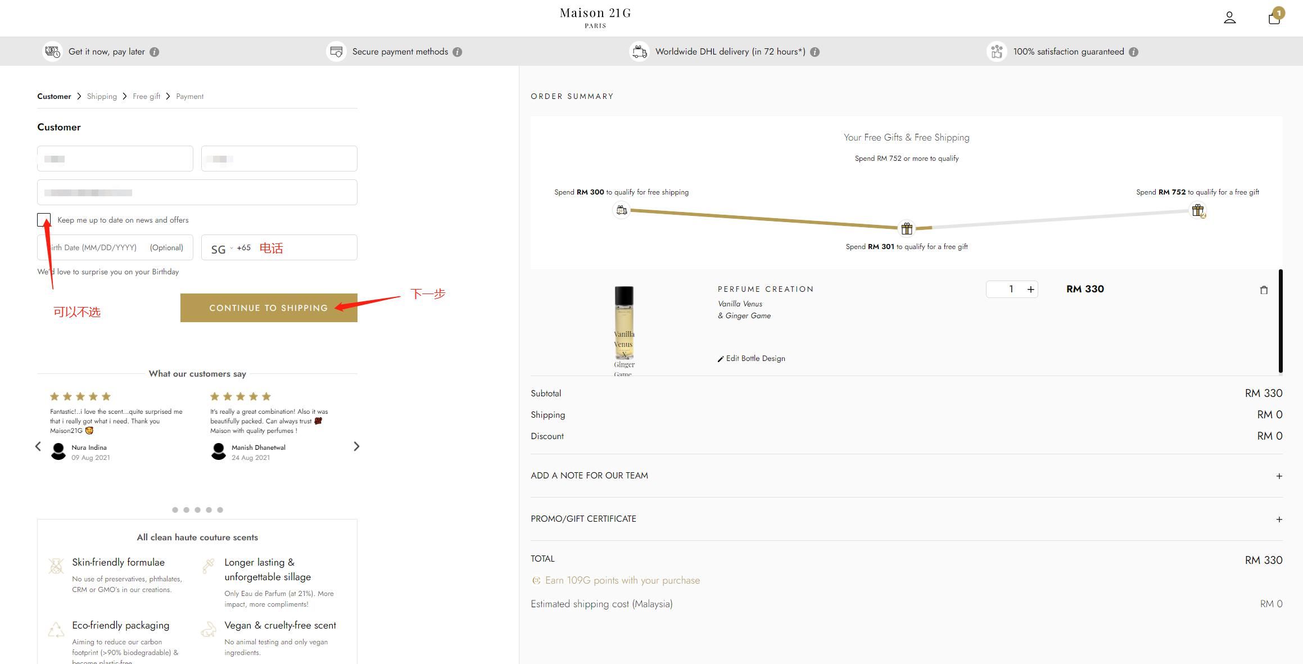
Task: Click the RM 301 free gift milestone icon
Action: [907, 228]
